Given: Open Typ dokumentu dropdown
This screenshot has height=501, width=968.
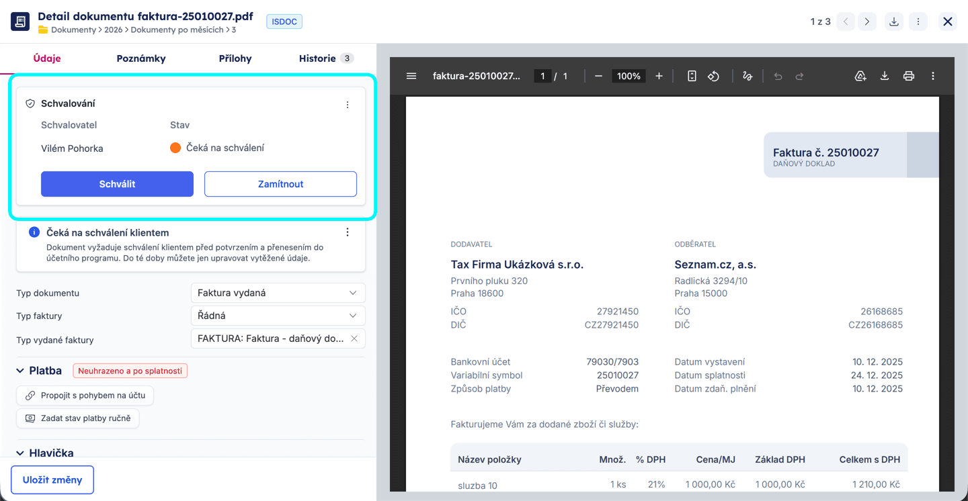Looking at the screenshot, I should pyautogui.click(x=278, y=293).
